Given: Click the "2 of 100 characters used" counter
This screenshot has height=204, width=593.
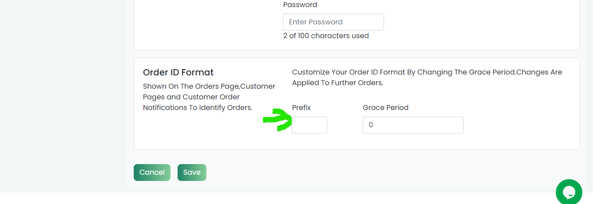Looking at the screenshot, I should 326,36.
